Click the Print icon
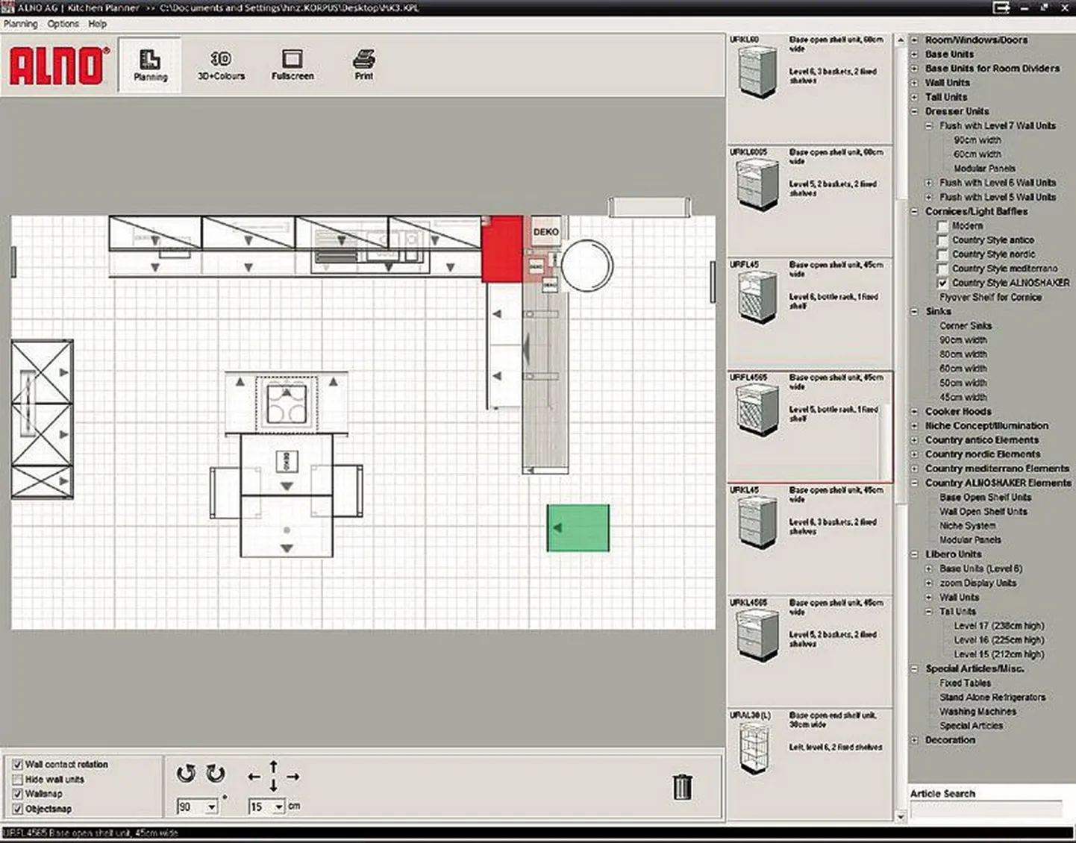The height and width of the screenshot is (843, 1076). tap(364, 65)
